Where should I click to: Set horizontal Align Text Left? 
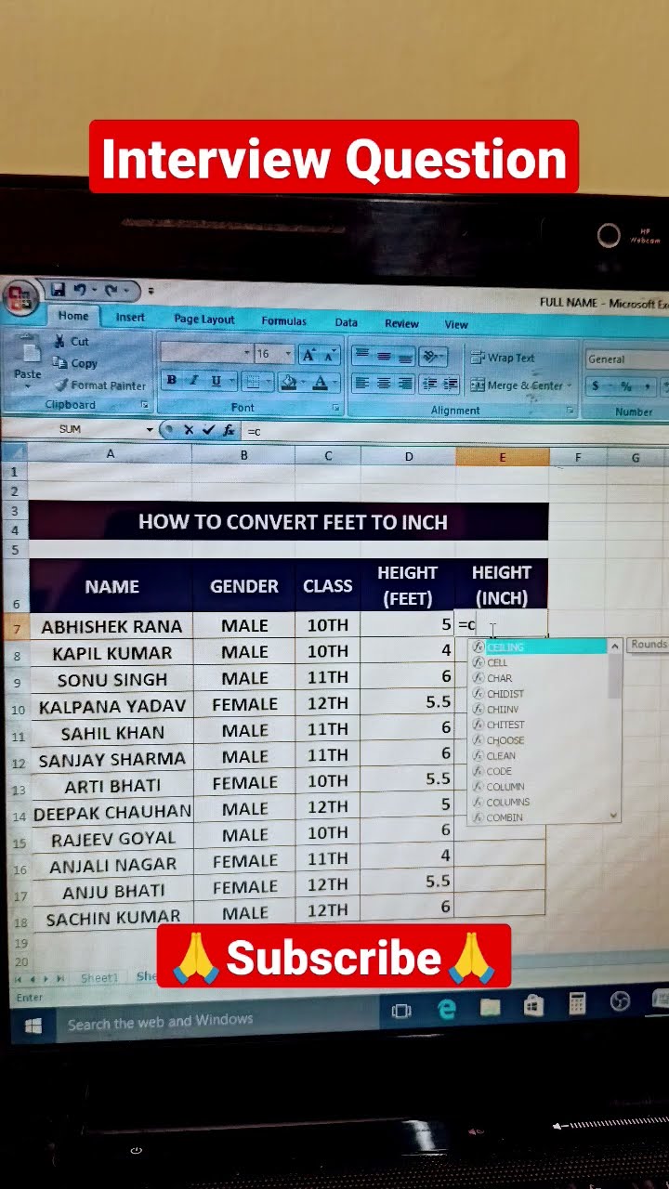[x=361, y=383]
